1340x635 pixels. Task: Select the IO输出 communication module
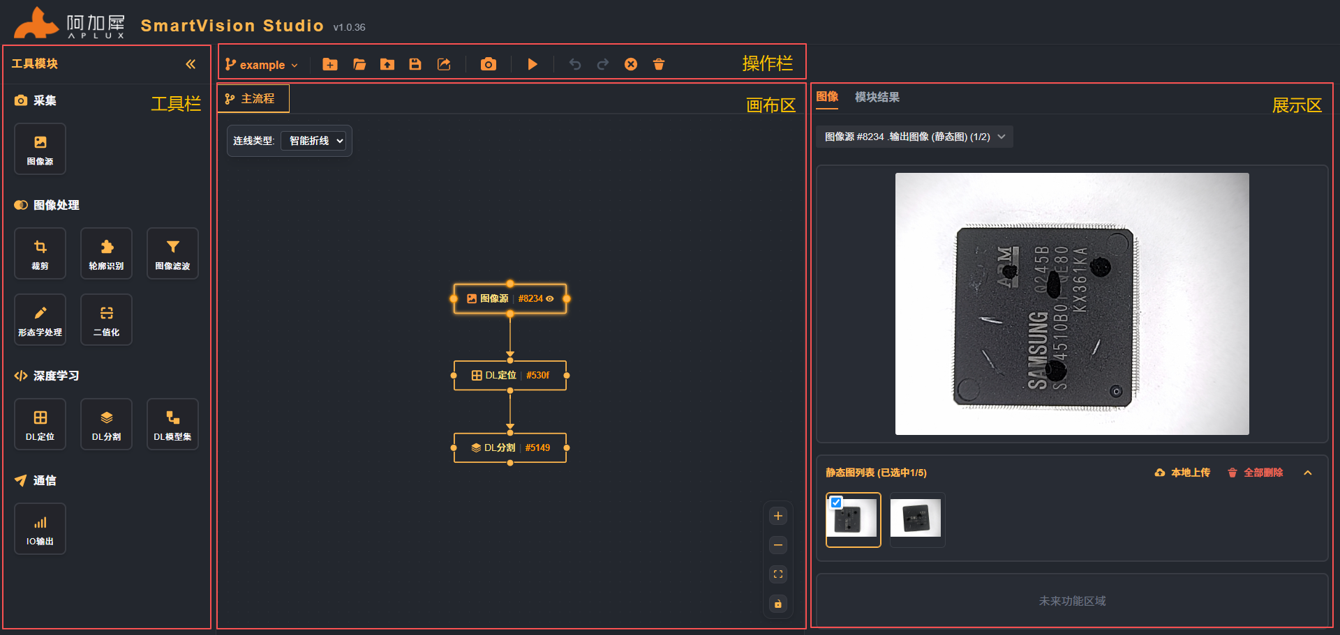[x=40, y=528]
